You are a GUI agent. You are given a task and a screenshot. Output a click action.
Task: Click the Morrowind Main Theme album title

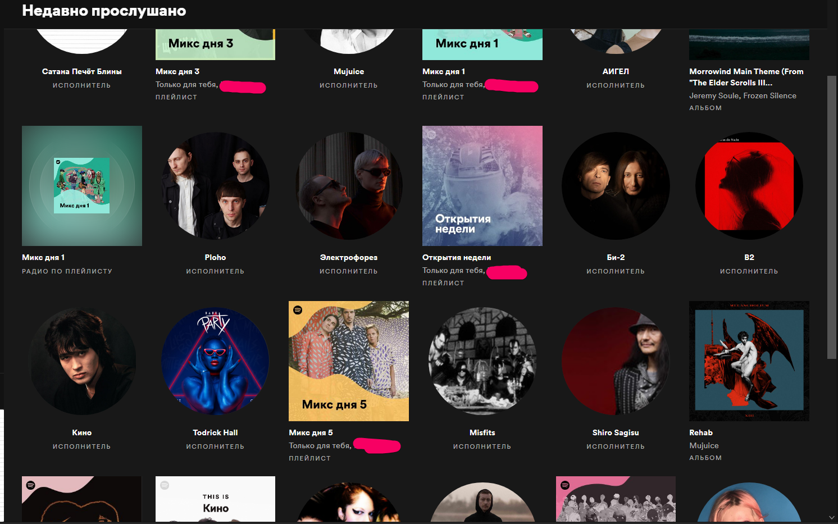tap(746, 77)
